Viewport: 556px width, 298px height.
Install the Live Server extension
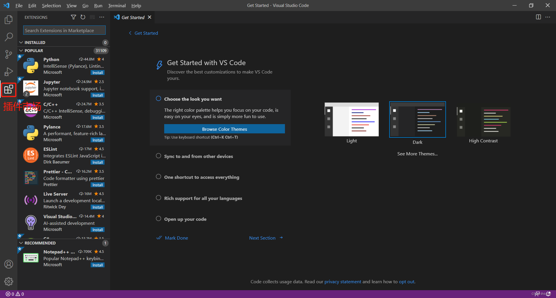98,207
